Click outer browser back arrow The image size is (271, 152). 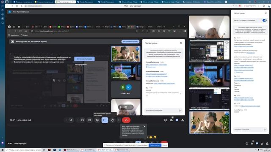point(8,6)
